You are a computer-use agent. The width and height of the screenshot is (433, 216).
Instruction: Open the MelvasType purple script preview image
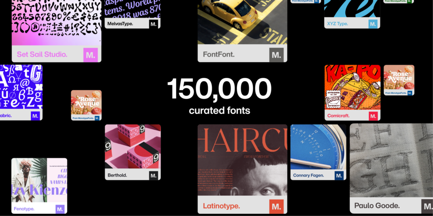(x=133, y=9)
